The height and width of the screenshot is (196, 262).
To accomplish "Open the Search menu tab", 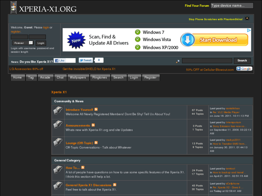I will click(119, 78).
